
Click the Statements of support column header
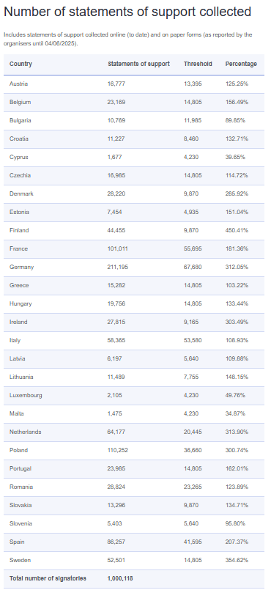point(138,64)
